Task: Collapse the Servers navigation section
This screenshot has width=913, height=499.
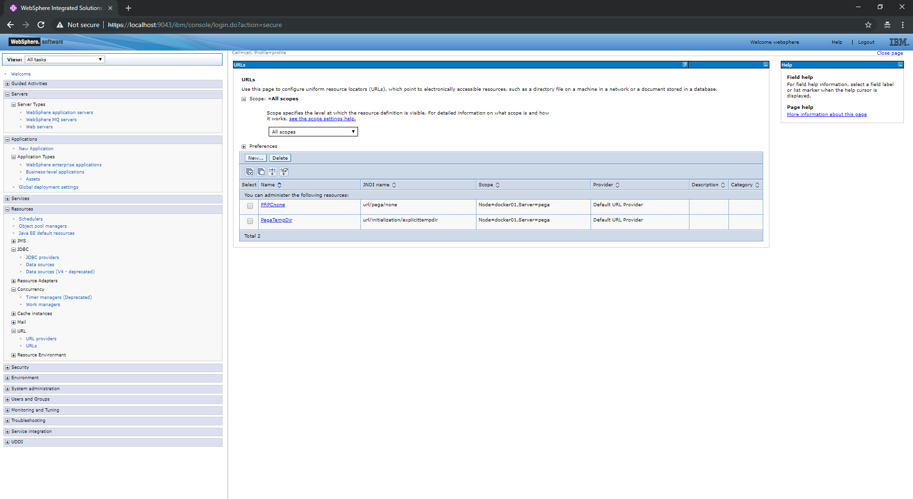Action: tap(7, 94)
